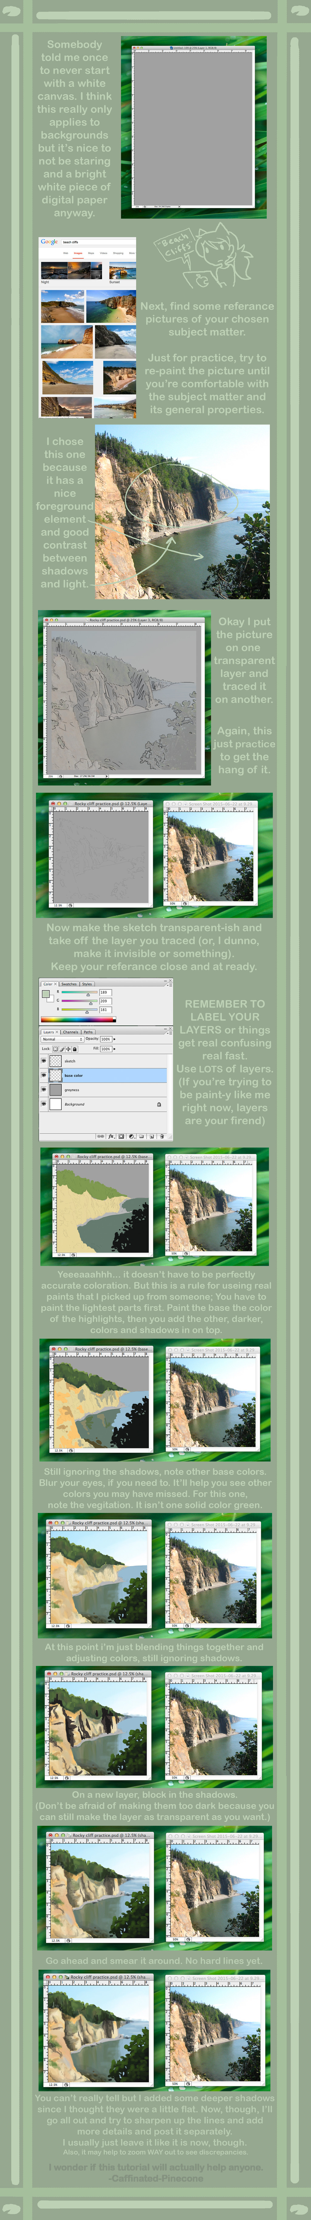The width and height of the screenshot is (311, 2220).
Task: Open the Maps search tab
Action: click(x=91, y=253)
